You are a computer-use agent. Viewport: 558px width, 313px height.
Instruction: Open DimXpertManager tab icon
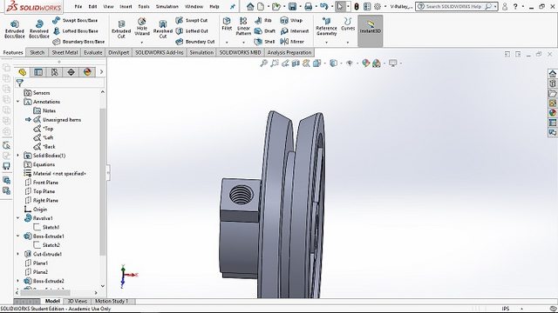(x=71, y=72)
